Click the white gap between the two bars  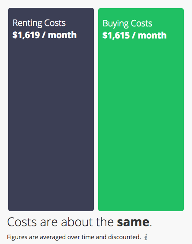click(x=96, y=109)
